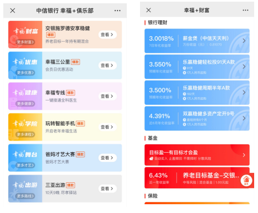This screenshot has width=258, height=213.
Task: Tap the 幸福财富 category tile
Action: pyautogui.click(x=25, y=35)
